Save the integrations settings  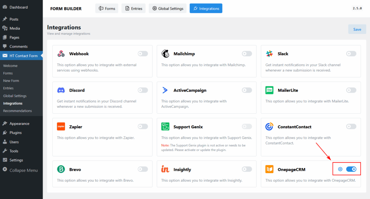click(357, 29)
